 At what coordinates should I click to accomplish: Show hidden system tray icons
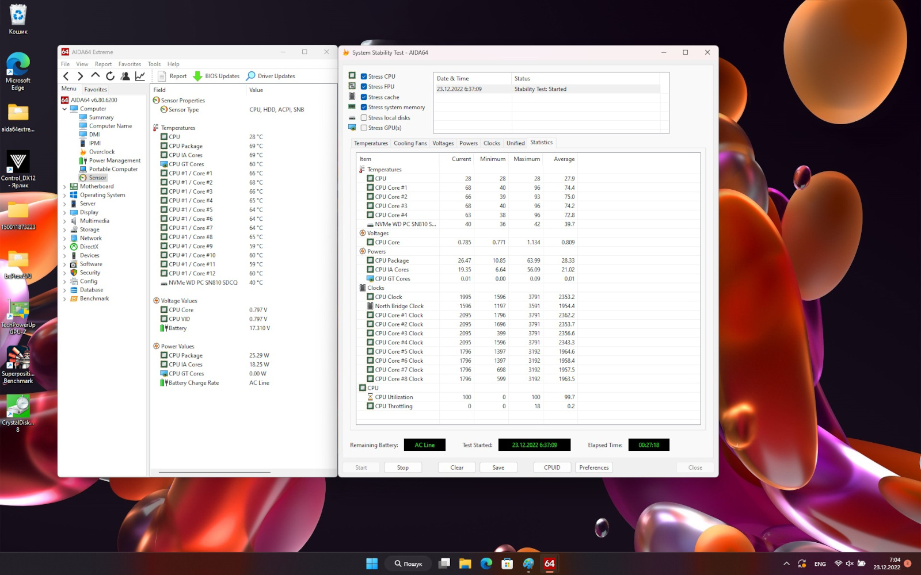pos(786,563)
